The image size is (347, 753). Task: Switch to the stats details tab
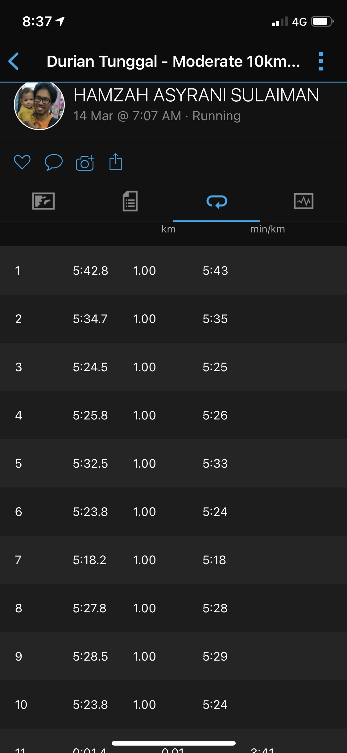[x=130, y=201]
